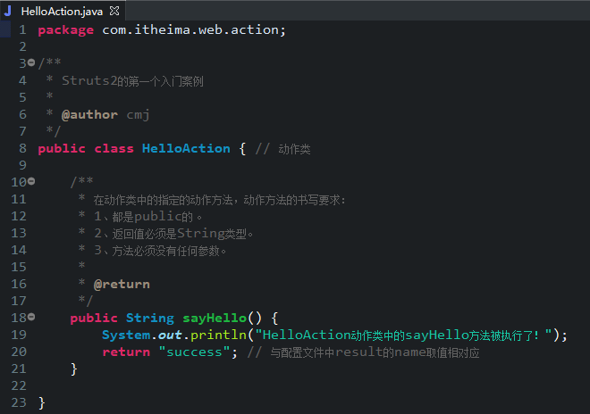
Task: Click the closing brace on line 23
Action: click(42, 402)
